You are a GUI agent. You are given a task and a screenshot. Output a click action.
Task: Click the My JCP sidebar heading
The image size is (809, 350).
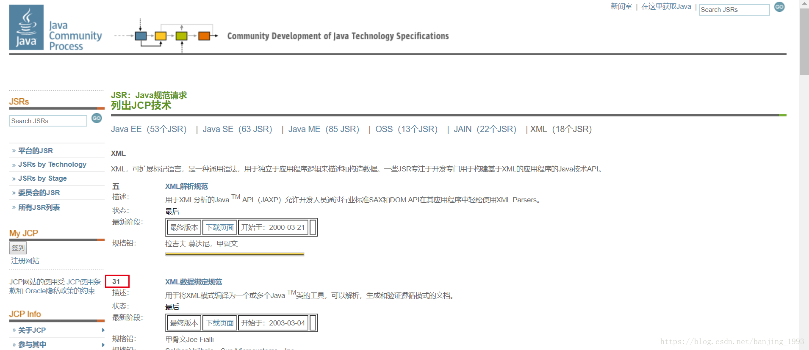coord(24,233)
